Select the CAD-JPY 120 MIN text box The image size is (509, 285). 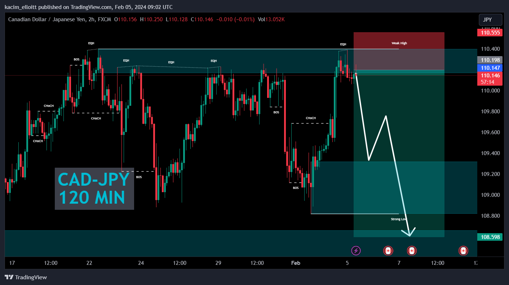click(x=94, y=189)
